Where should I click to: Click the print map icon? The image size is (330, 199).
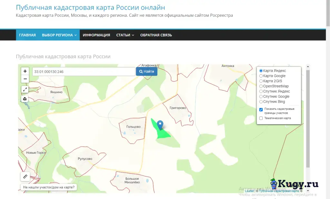click(x=25, y=99)
